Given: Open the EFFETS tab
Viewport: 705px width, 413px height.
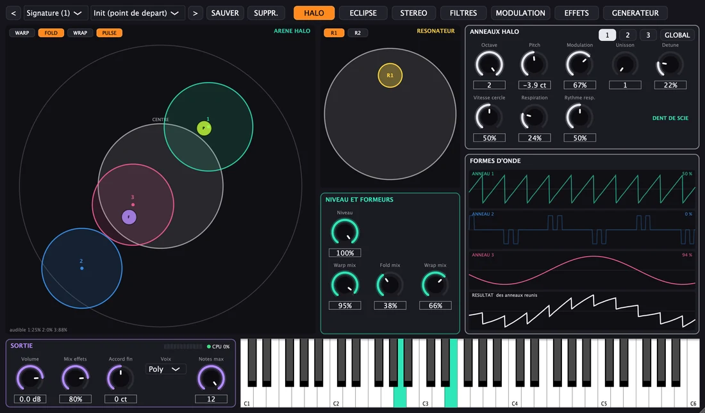Looking at the screenshot, I should click(576, 13).
